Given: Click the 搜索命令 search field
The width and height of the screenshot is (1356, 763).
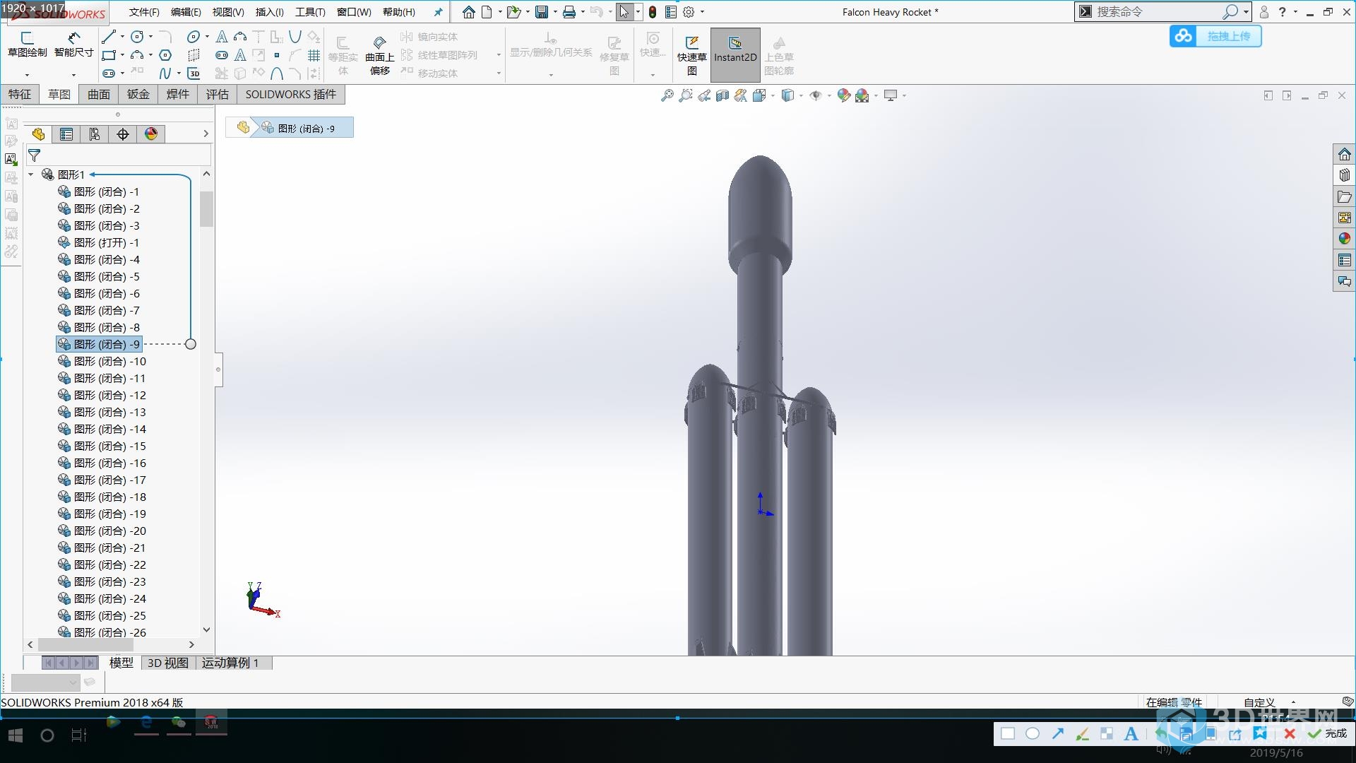Looking at the screenshot, I should 1158,12.
